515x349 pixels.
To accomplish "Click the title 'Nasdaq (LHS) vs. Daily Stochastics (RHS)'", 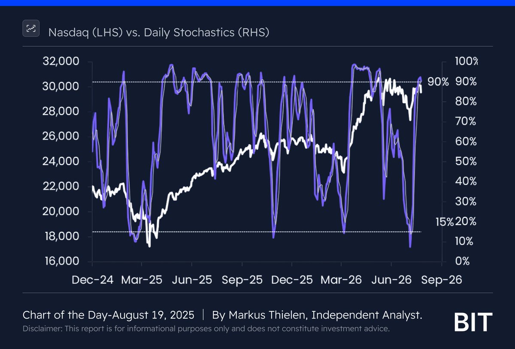I will [159, 32].
